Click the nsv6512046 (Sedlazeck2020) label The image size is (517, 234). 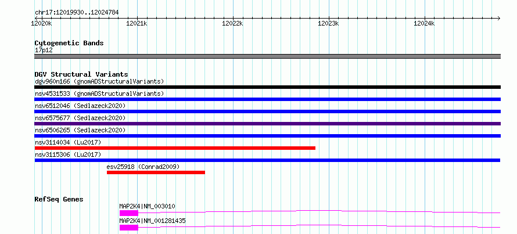coord(80,106)
